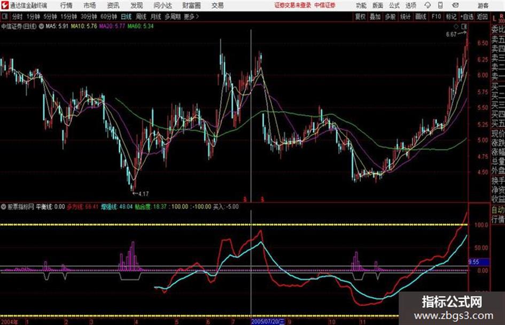Open the customer service headset icon
The height and width of the screenshot is (325, 505).
[x=428, y=5]
